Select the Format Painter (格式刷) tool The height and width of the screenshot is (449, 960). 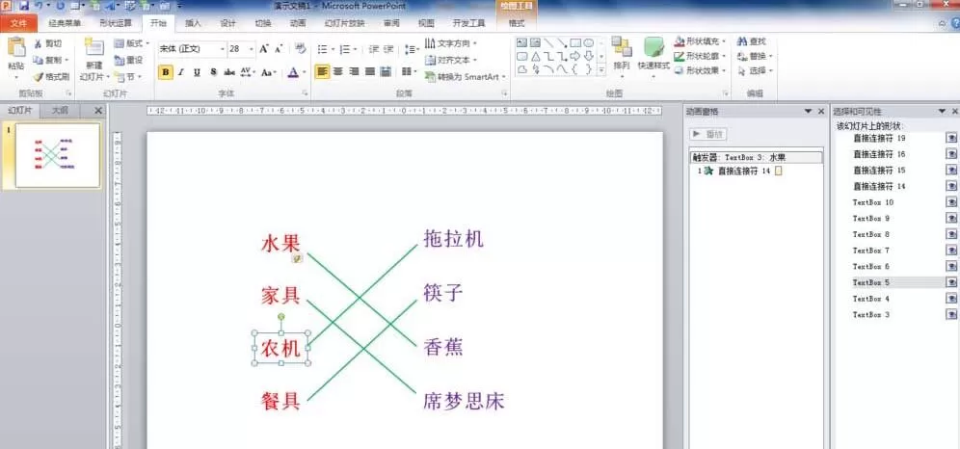[51, 76]
